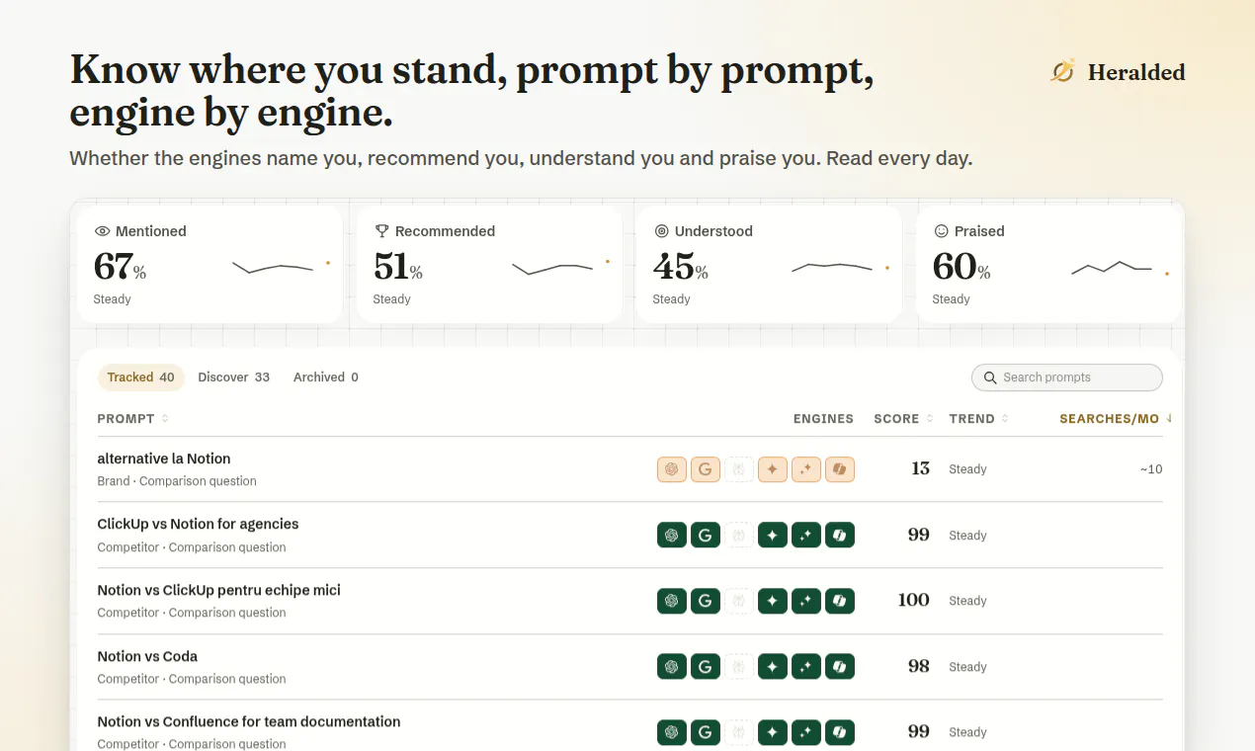The image size is (1255, 751).
Task: Open the Archived 0 tab
Action: 326,377
